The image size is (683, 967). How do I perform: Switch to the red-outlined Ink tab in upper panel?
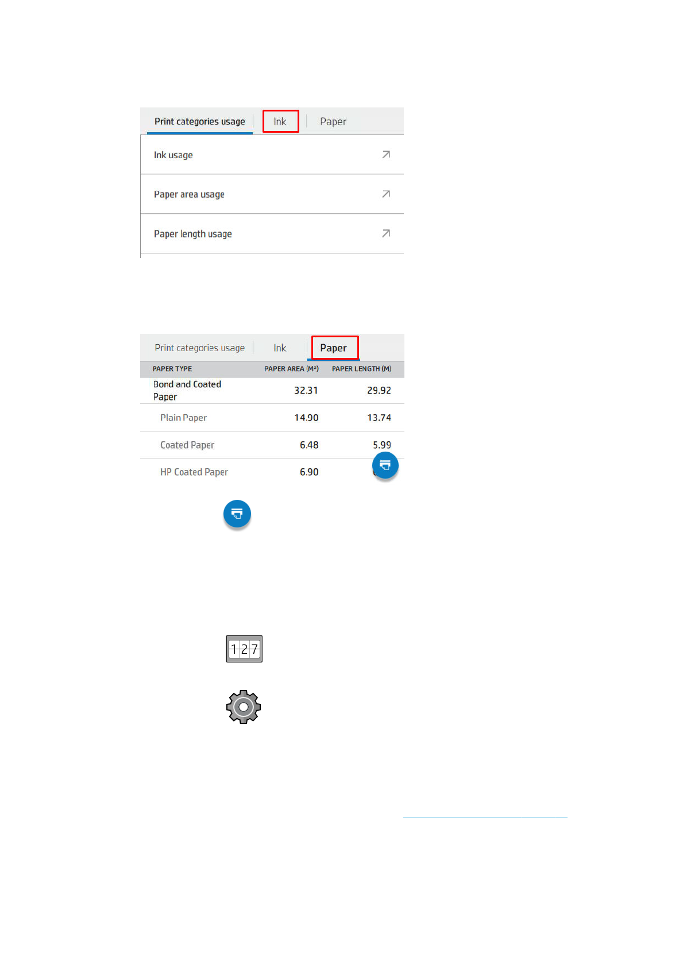pyautogui.click(x=280, y=121)
